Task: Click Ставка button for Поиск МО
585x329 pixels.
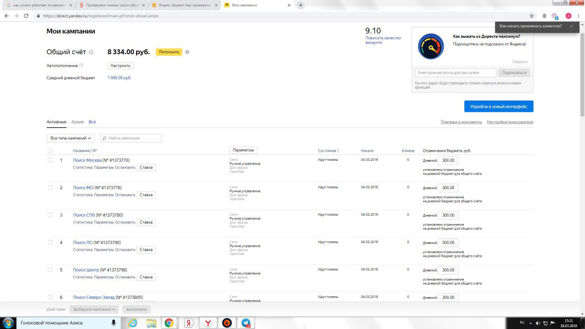Action: pyautogui.click(x=146, y=195)
